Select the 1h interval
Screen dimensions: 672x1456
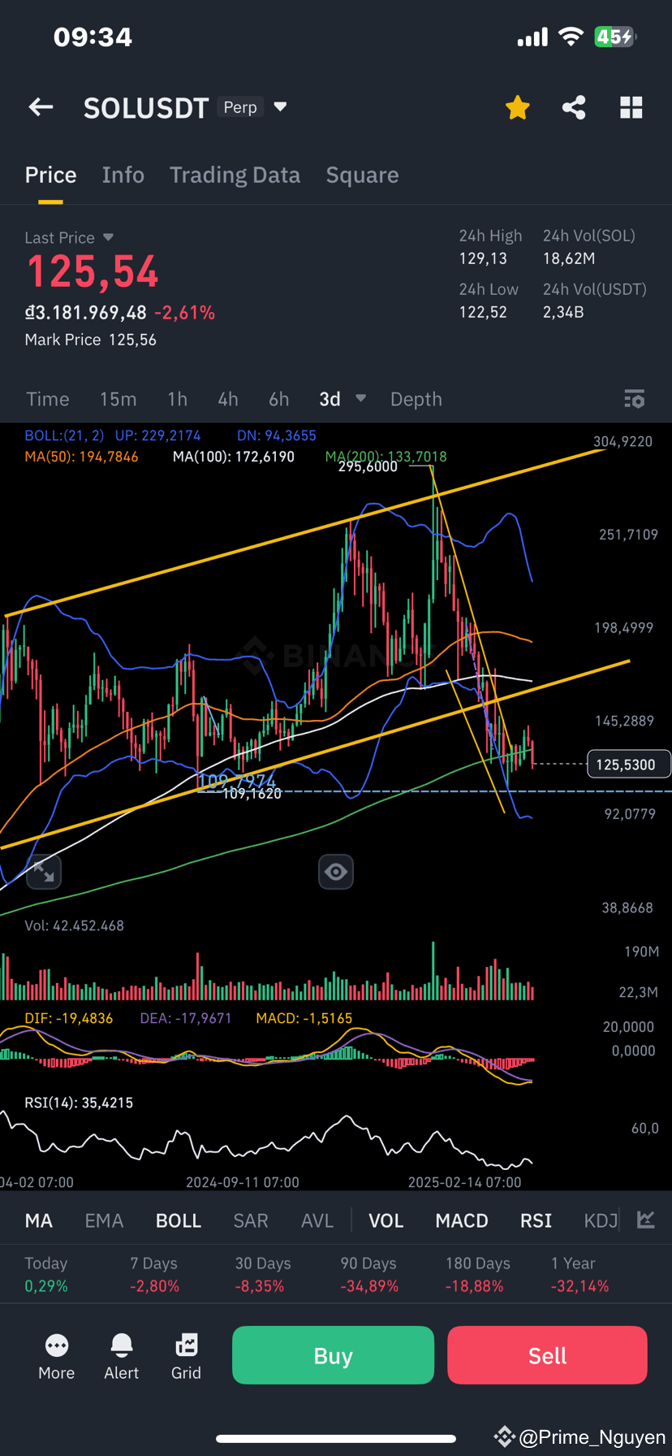click(x=177, y=399)
